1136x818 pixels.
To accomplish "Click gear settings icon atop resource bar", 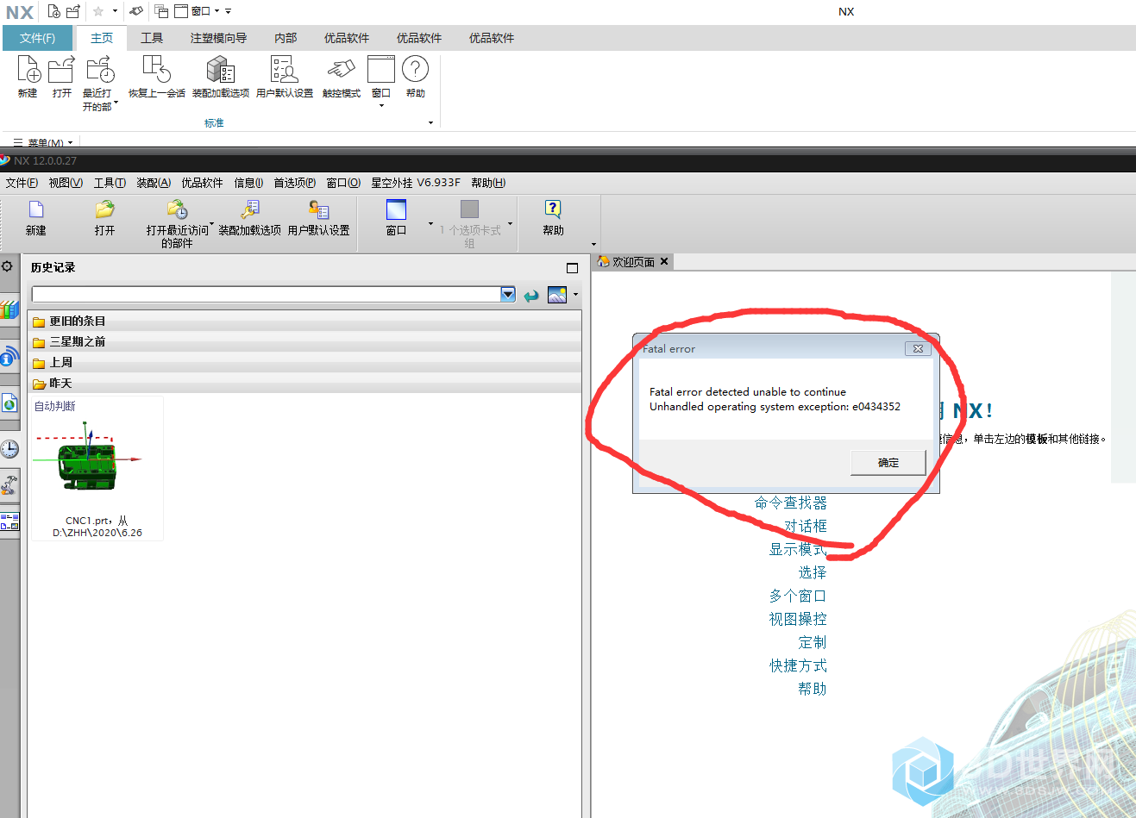I will 8,266.
